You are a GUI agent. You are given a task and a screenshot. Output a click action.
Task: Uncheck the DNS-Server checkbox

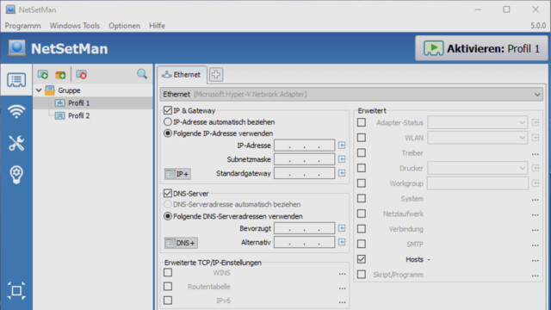click(x=168, y=193)
